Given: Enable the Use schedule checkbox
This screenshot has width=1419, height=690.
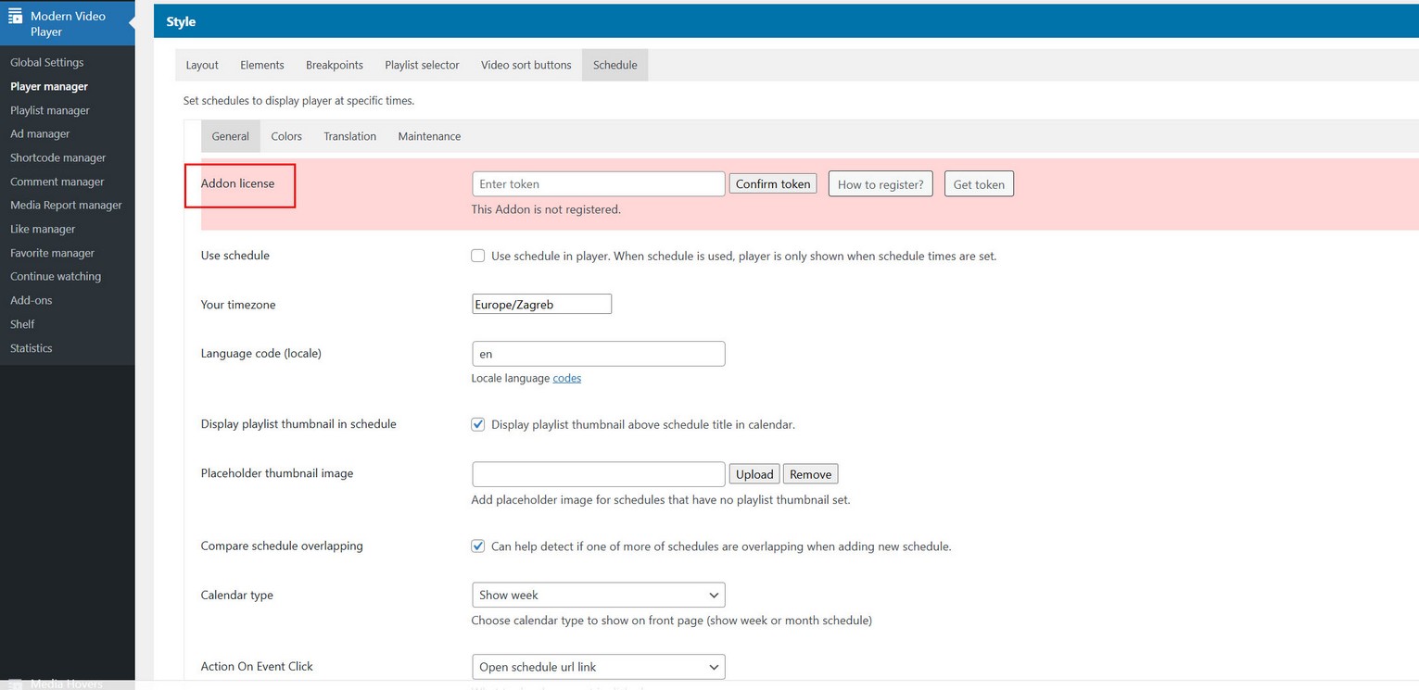Looking at the screenshot, I should pyautogui.click(x=478, y=256).
